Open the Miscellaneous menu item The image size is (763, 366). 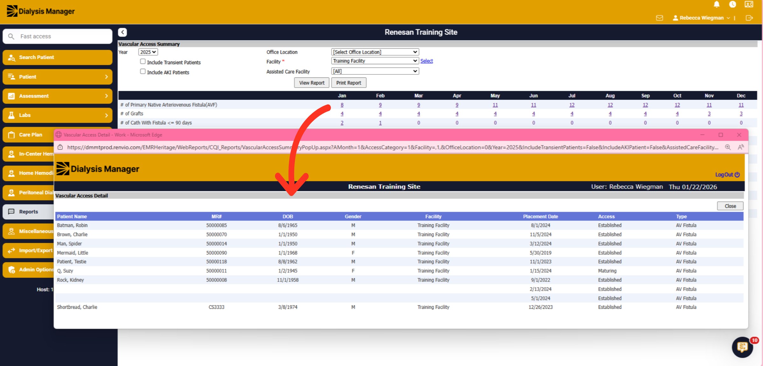pos(29,231)
